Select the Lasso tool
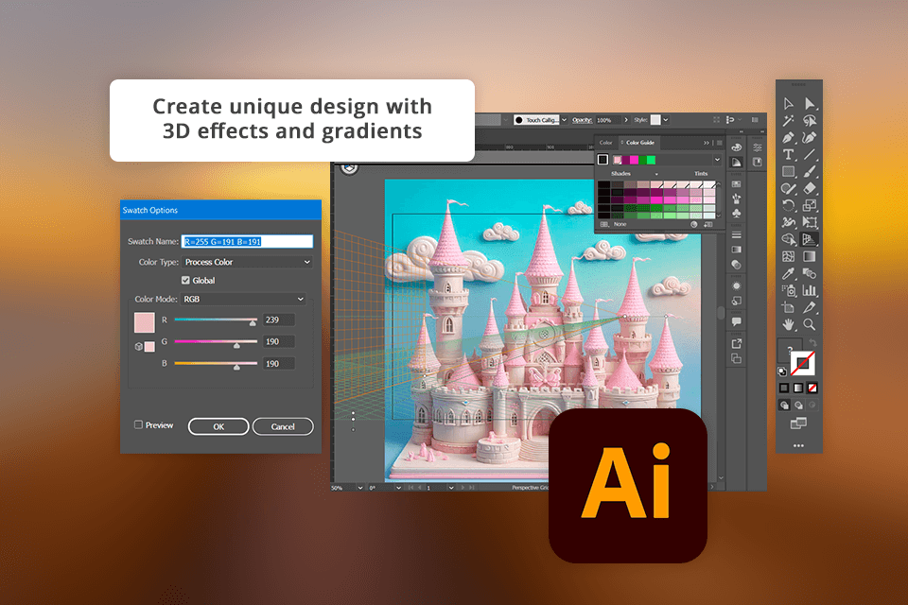908x605 pixels. point(810,120)
